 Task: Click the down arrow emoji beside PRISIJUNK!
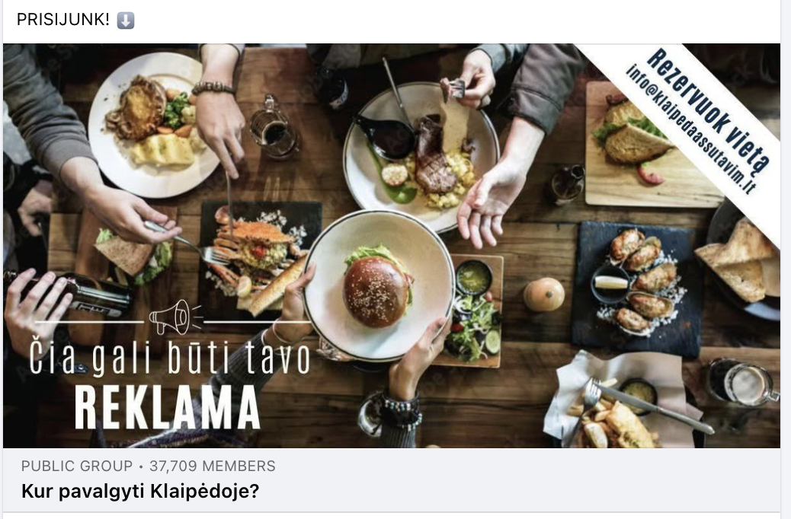click(126, 21)
